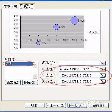Image resolution: width=112 pixels, height=112 pixels.
Task: Click the Y值 range input field
Action: tap(79, 75)
